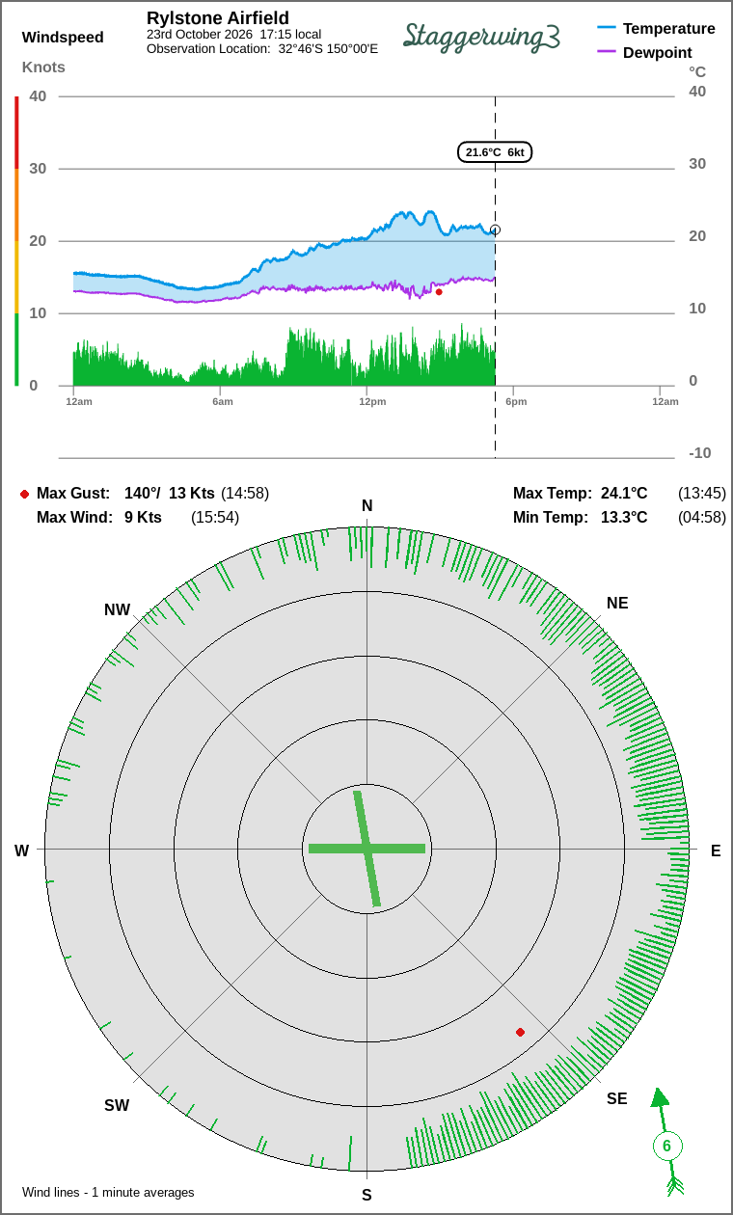
Task: Click the Dewpoint legend text
Action: [658, 52]
